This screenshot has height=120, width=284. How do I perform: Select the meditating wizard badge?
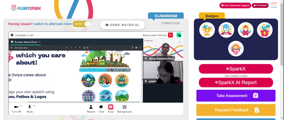pyautogui.click(x=246, y=30)
